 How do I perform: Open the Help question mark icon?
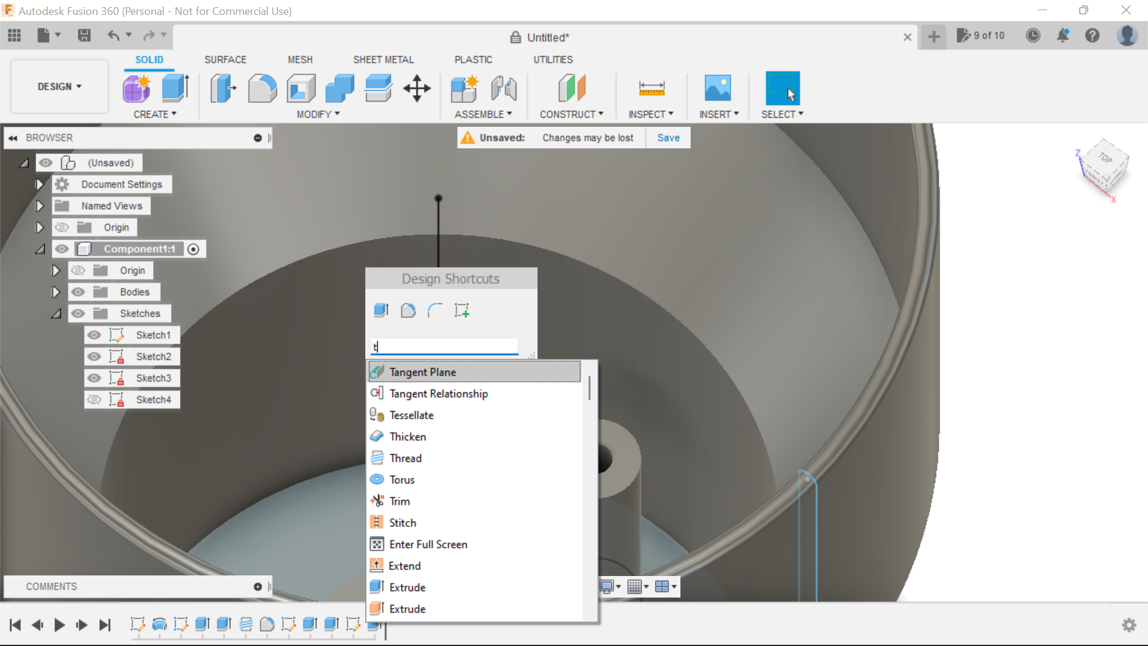click(1092, 36)
